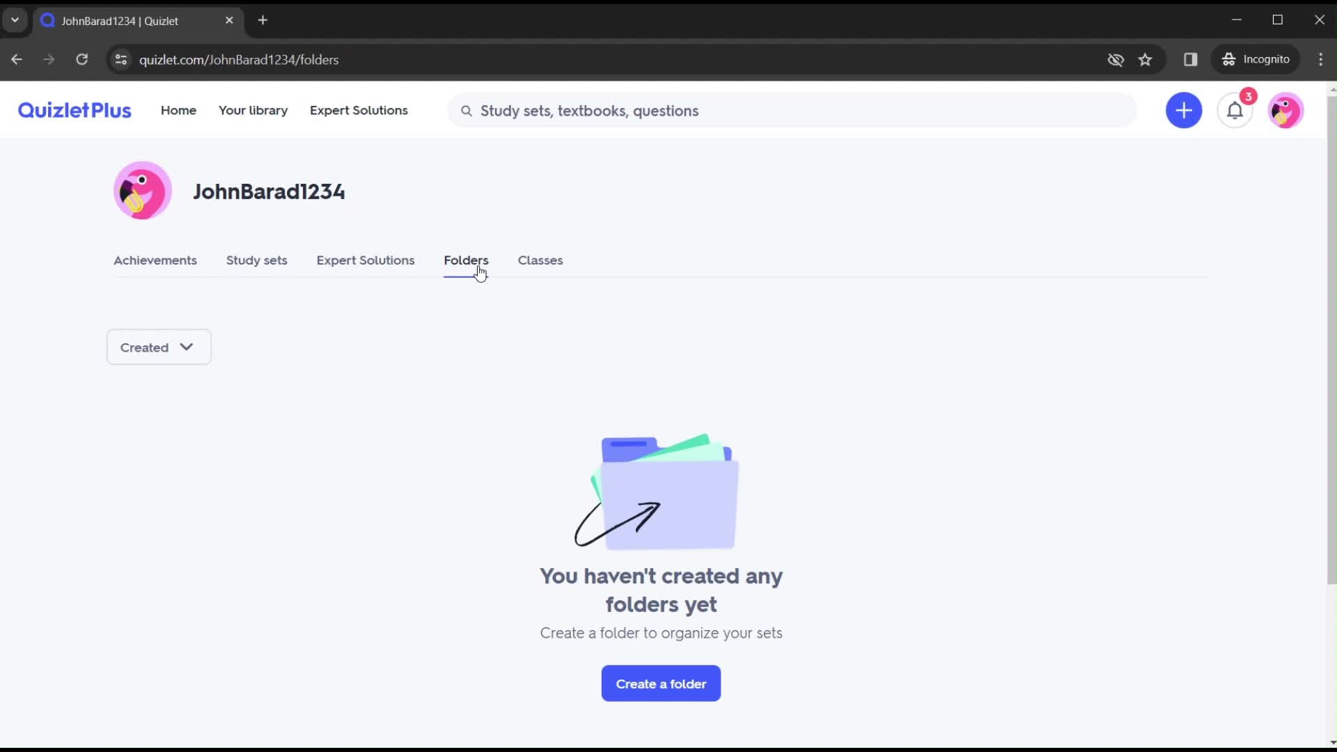This screenshot has height=752, width=1337.
Task: Click the Create a folder button
Action: (x=661, y=683)
